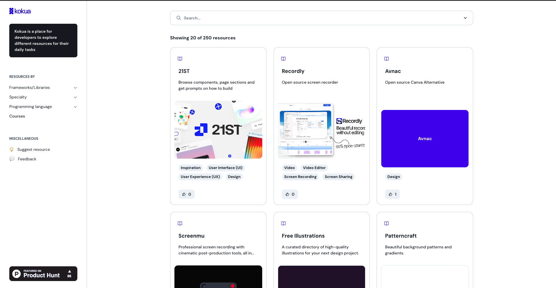Click the book icon on 21ST card
The image size is (556, 288).
[180, 59]
